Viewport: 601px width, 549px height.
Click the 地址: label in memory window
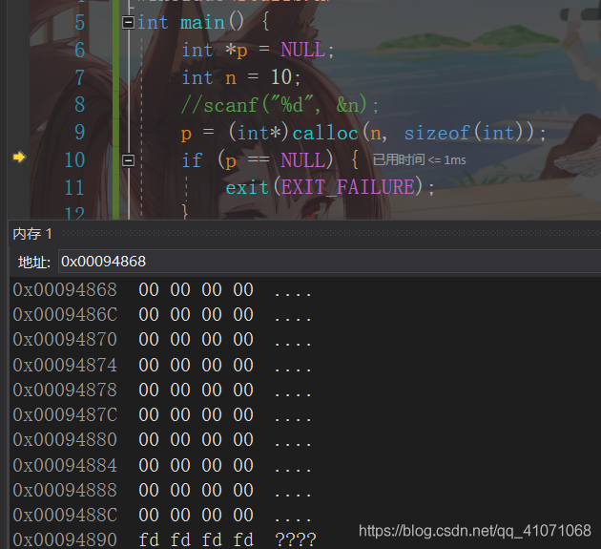(34, 263)
